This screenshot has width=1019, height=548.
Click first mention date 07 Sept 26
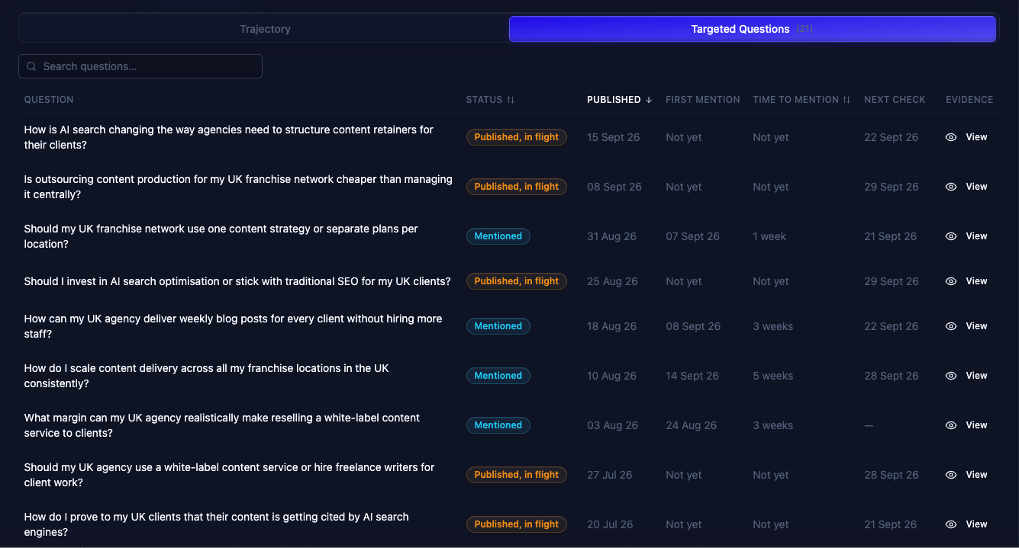pyautogui.click(x=693, y=236)
